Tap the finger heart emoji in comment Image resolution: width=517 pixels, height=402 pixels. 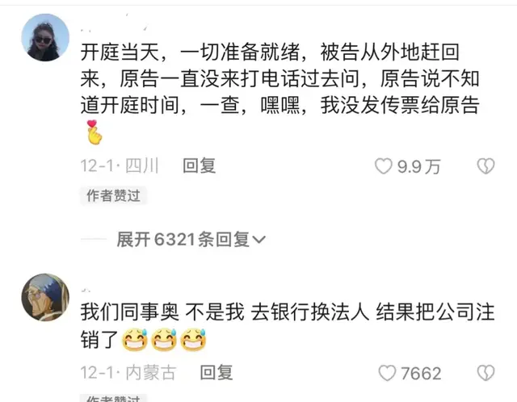[94, 132]
